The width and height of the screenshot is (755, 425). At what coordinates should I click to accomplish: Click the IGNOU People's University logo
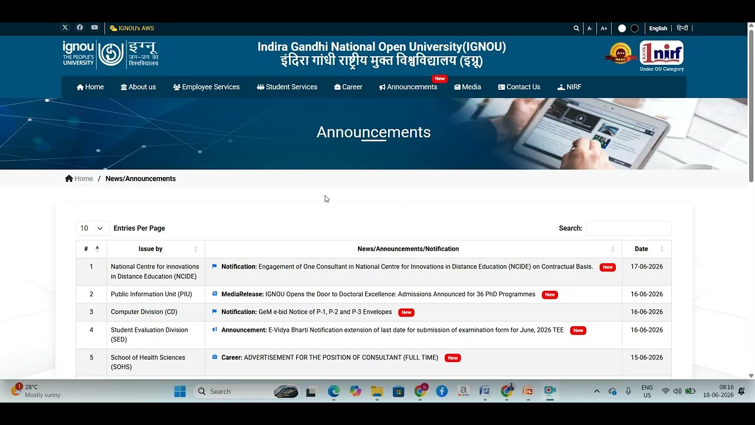[110, 54]
